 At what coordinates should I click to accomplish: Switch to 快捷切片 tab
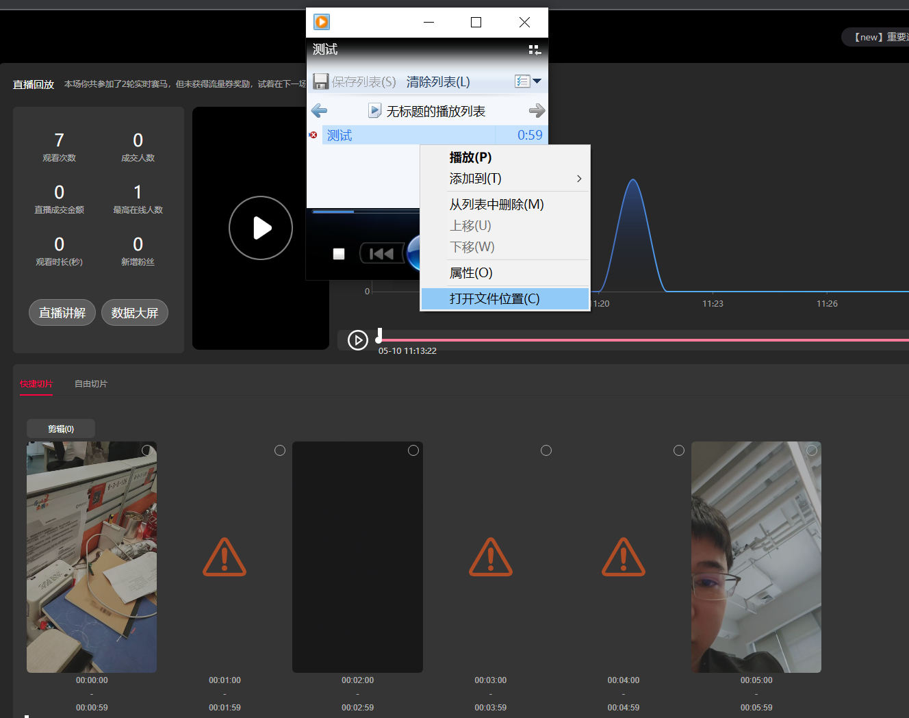(36, 384)
